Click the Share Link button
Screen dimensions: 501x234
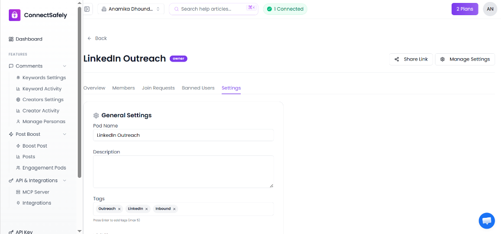pyautogui.click(x=411, y=60)
